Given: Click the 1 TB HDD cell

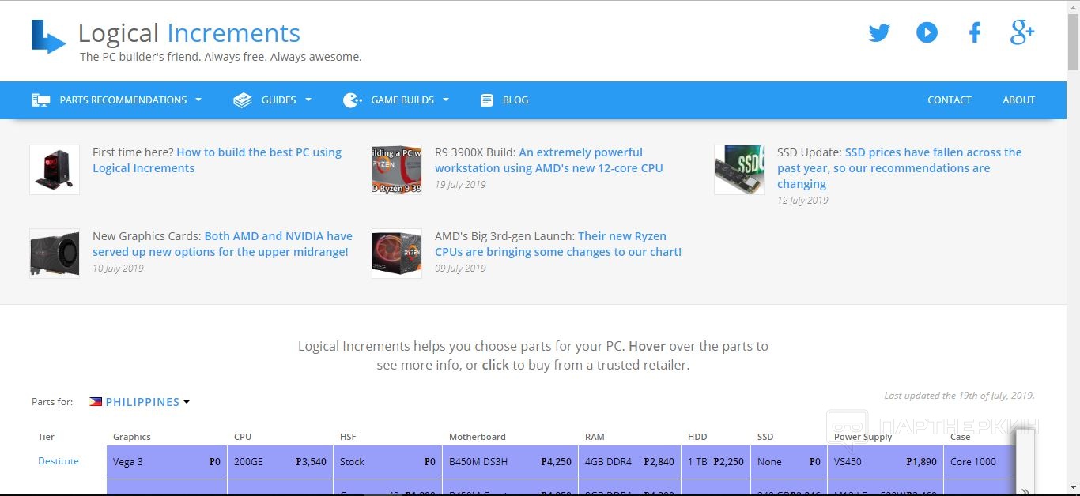Looking at the screenshot, I should (x=716, y=462).
